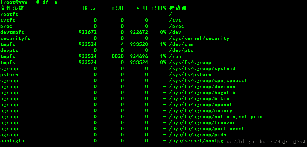
Task: Select the filesystem name "devpts"
Action: click(9, 50)
